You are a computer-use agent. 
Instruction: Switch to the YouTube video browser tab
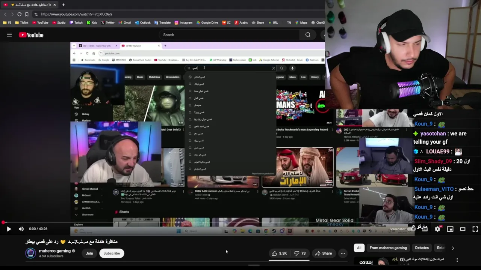pyautogui.click(x=29, y=5)
